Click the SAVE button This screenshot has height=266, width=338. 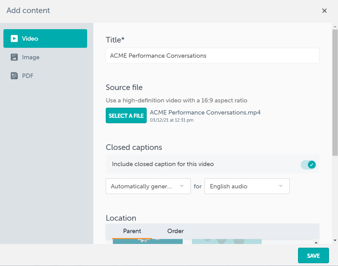[x=313, y=256]
